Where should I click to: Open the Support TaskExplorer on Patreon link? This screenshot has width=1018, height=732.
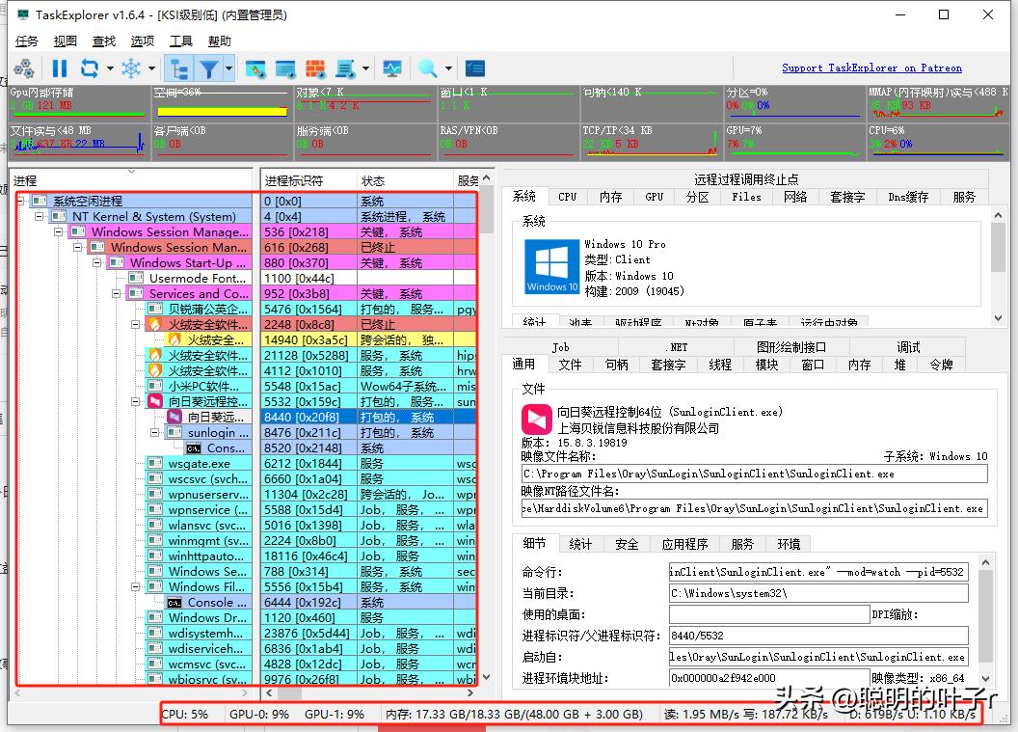click(871, 68)
